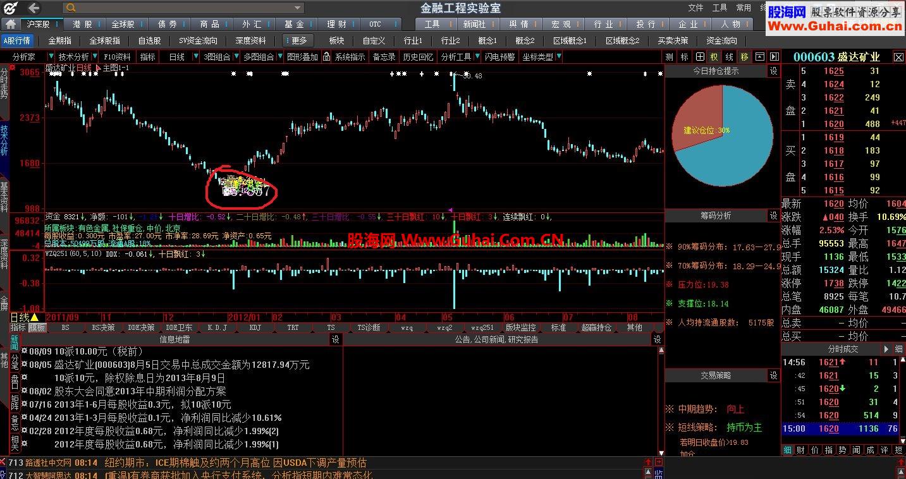
Task: Click the home icon tab
Action: (x=9, y=24)
